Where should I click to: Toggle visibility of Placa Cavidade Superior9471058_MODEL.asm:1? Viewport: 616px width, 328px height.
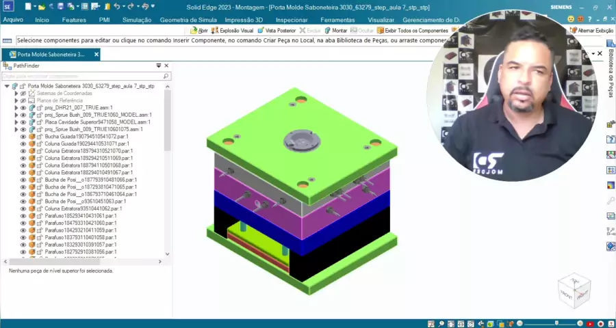click(23, 122)
